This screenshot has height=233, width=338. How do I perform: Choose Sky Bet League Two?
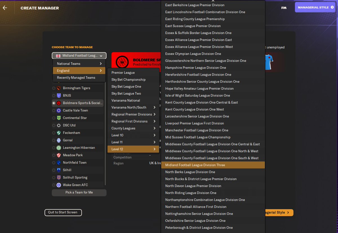coord(133,93)
